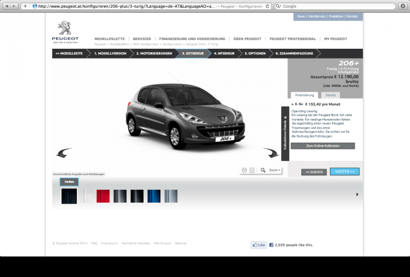This screenshot has height=277, width=410.
Task: Click the magnifier zoom icon
Action: tap(263, 170)
